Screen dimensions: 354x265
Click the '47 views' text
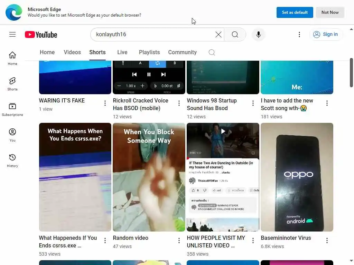(x=122, y=246)
